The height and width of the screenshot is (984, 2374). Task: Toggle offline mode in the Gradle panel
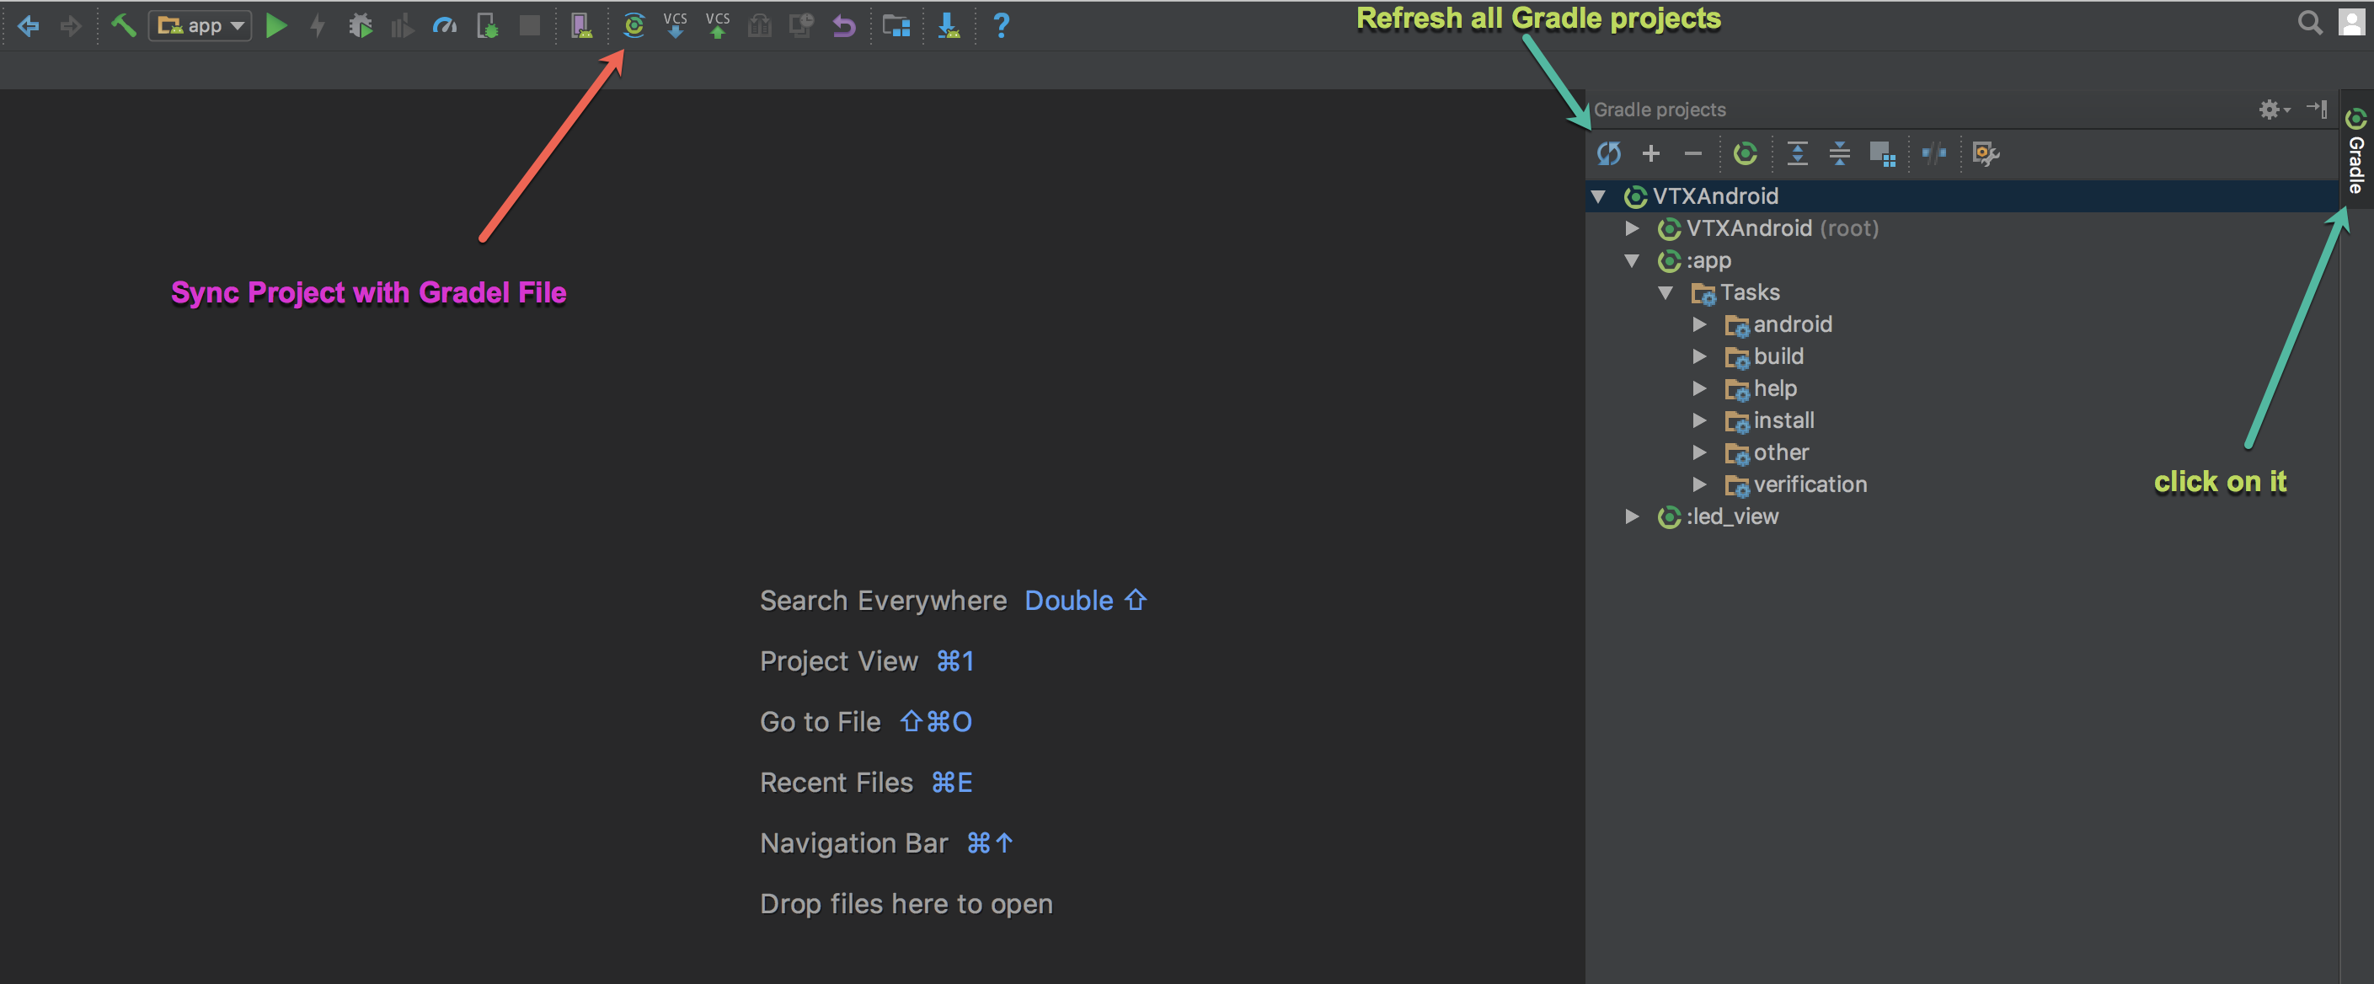(x=1933, y=153)
